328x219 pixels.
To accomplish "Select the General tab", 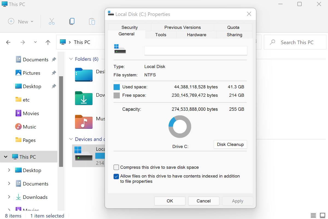I will pyautogui.click(x=127, y=34).
